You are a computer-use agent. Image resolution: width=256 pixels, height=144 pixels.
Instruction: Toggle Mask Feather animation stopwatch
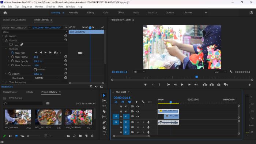pos(12,57)
